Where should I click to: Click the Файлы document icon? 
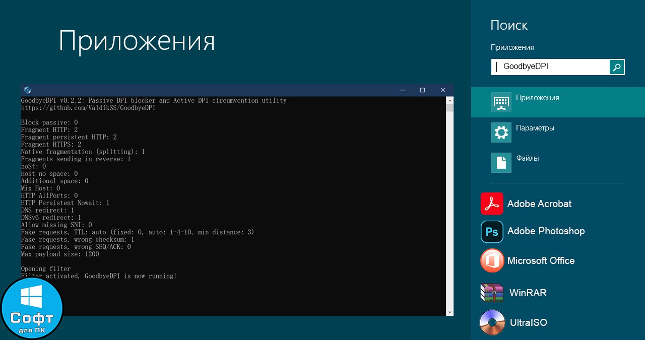pos(501,163)
